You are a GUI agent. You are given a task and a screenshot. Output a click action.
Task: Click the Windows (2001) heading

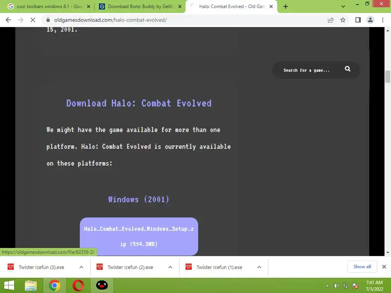tap(139, 199)
